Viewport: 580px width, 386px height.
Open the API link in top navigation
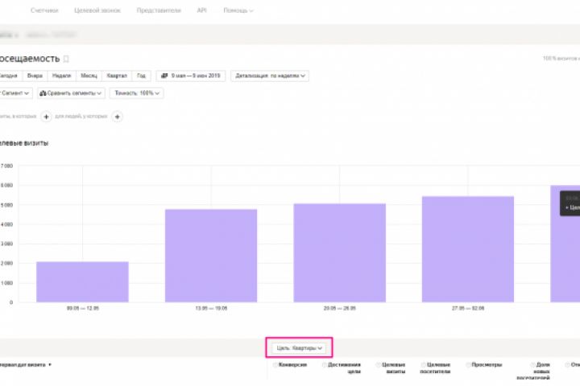(201, 10)
